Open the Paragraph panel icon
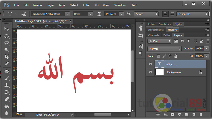The height and width of the screenshot is (119, 212). click(x=141, y=54)
